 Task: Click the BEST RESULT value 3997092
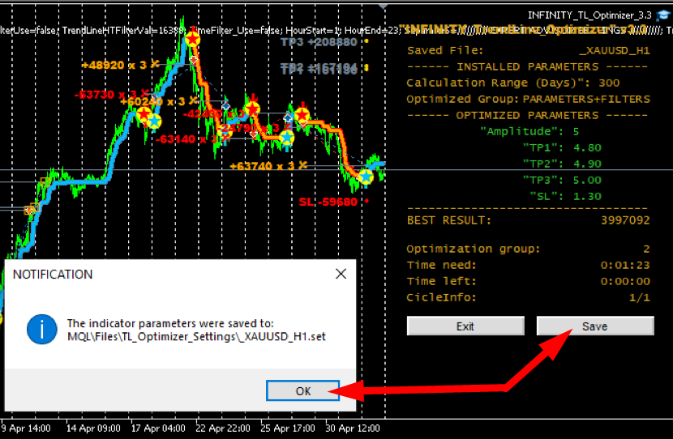click(x=625, y=220)
